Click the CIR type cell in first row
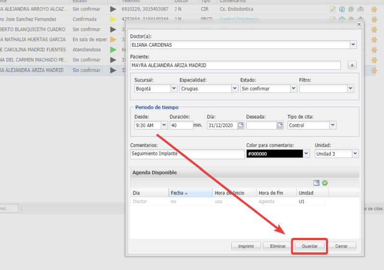Image resolution: width=384 pixels, height=270 pixels. [x=205, y=9]
